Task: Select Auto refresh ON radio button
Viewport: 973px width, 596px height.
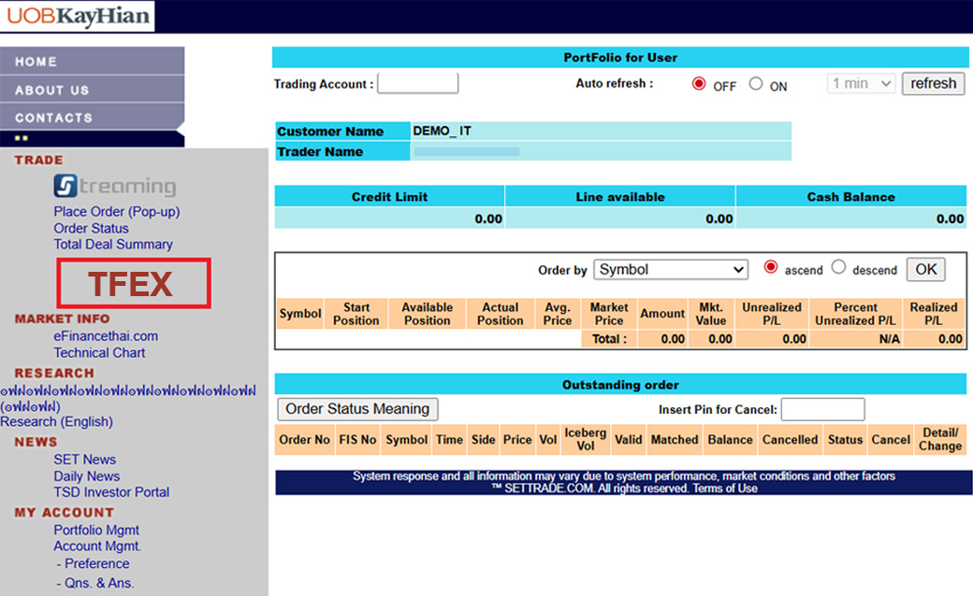Action: click(x=755, y=84)
